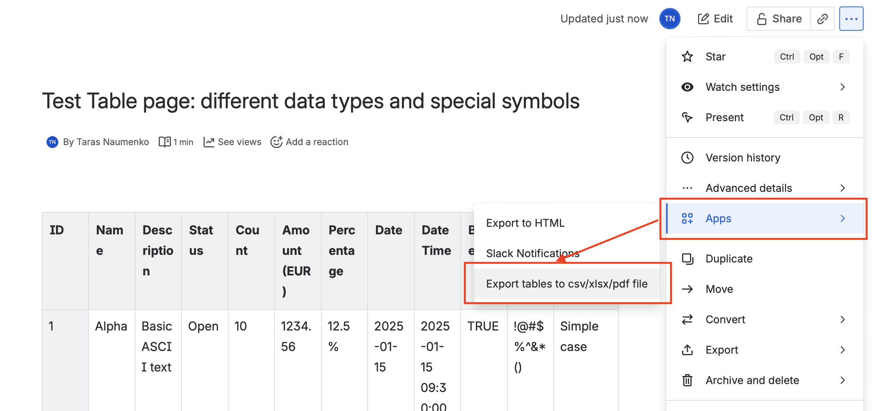Click the Watch settings eye icon
Image resolution: width=875 pixels, height=411 pixels.
click(x=687, y=87)
